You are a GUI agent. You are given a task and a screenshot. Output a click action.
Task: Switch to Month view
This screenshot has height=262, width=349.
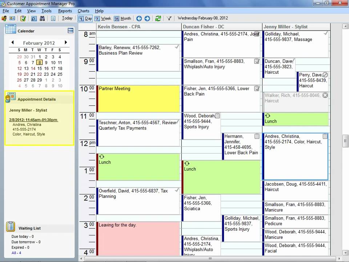[x=123, y=19]
